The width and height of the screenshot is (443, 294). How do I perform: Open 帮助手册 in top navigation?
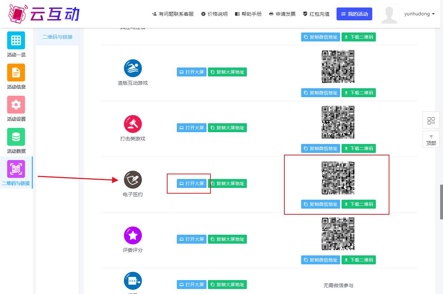(x=248, y=14)
